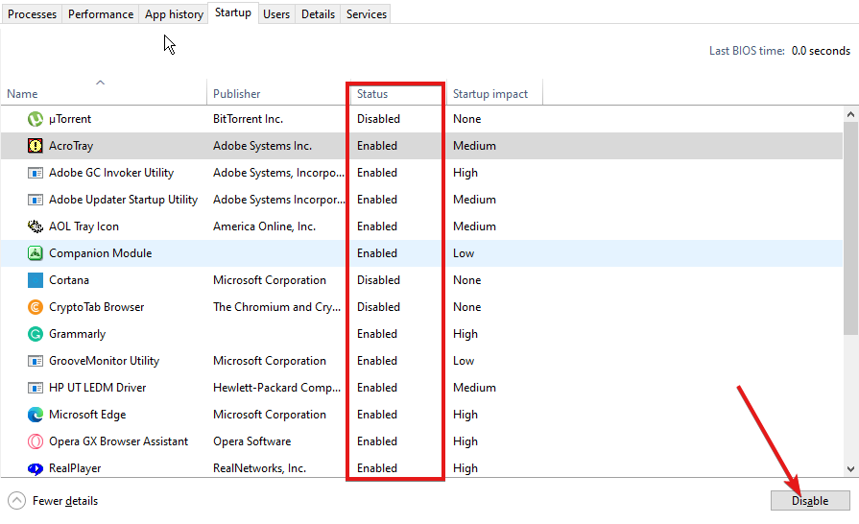Collapse view with Fewer details chevron

[17, 500]
